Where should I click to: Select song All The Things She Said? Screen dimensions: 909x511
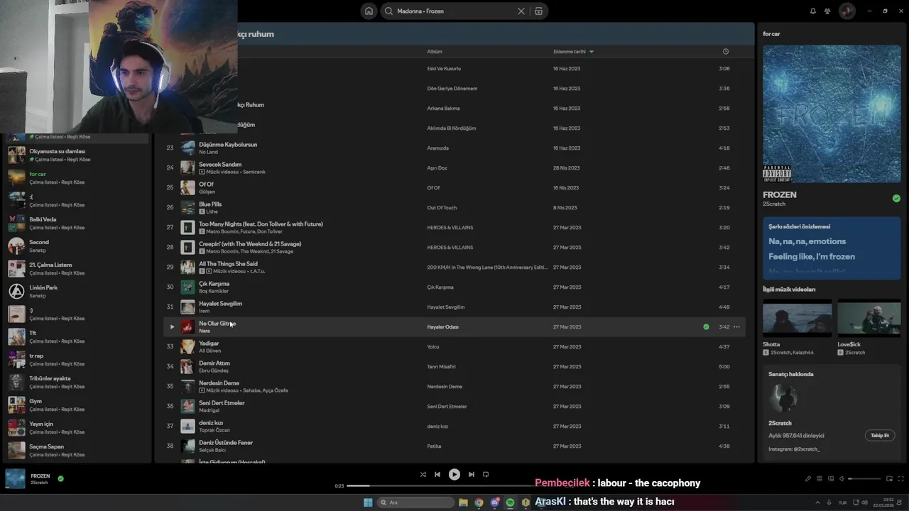point(228,263)
